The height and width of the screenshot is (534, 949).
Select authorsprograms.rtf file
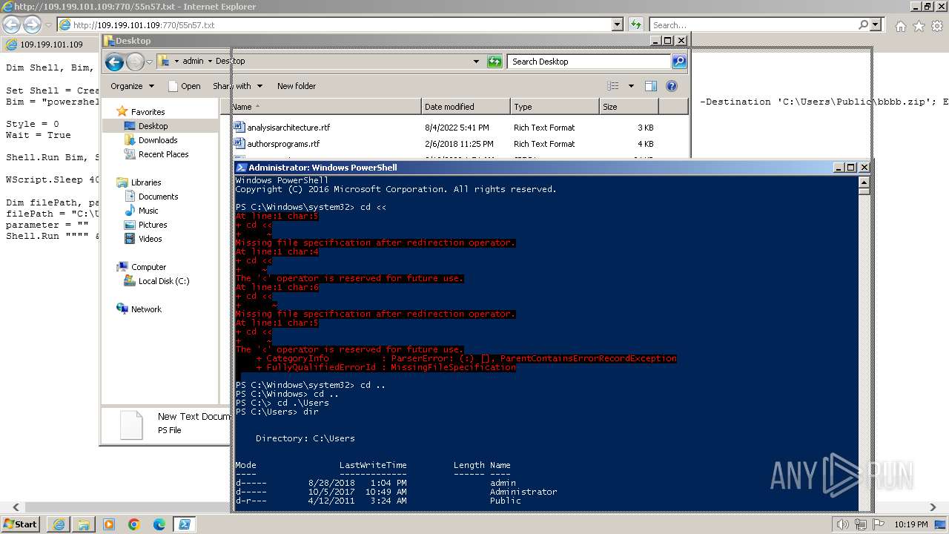(283, 144)
